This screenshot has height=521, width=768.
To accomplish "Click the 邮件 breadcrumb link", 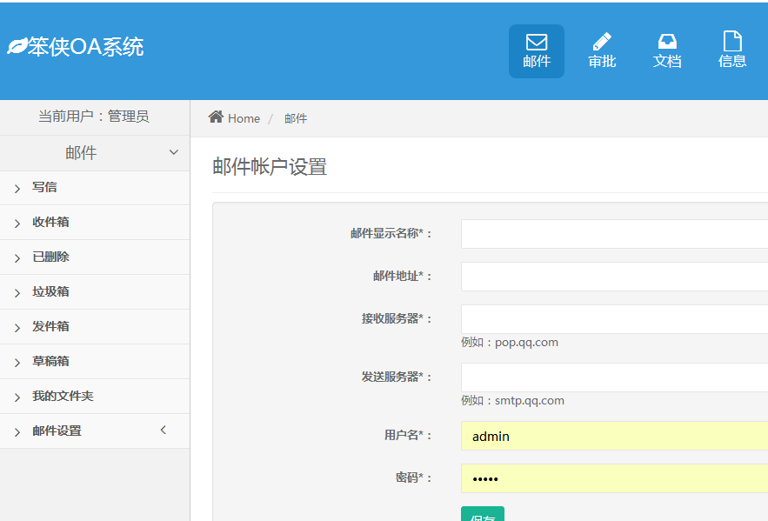I will point(296,118).
